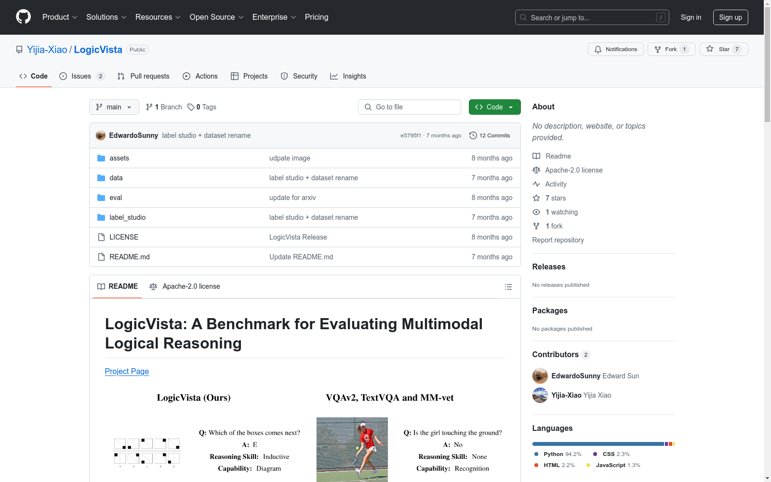Open the README outline list icon
This screenshot has width=771, height=482.
(508, 287)
